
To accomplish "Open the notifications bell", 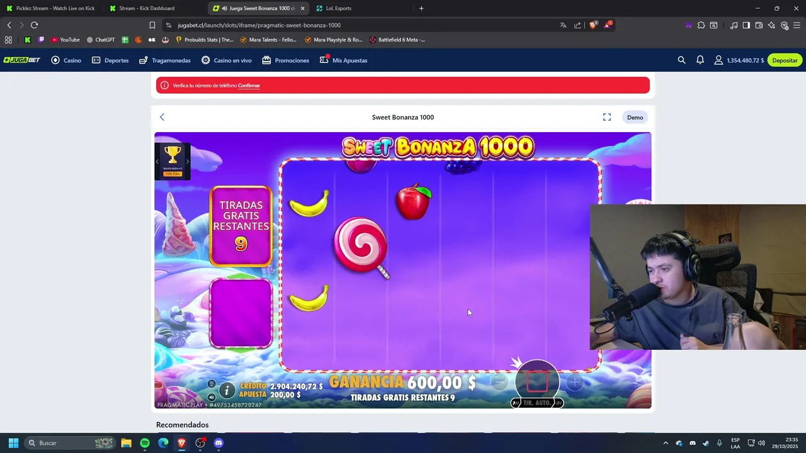I will click(700, 60).
